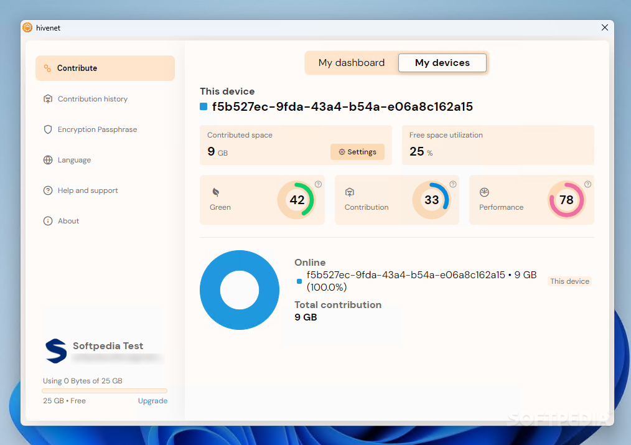Click the device ID heading f5b527ec-9fda
Image resolution: width=631 pixels, height=445 pixels.
point(342,106)
